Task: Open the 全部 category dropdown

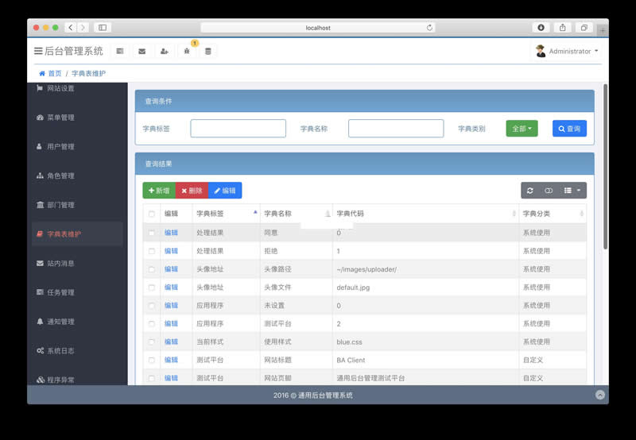Action: 522,129
